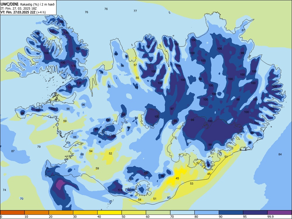Click the 'VT: Fim. 27.03.2025 22Z (+4 h)' line

pos(23,12)
